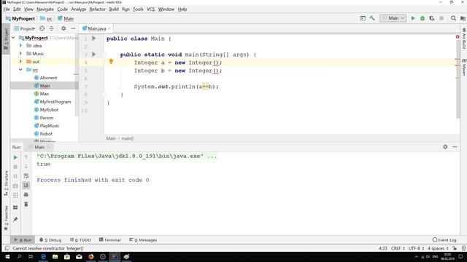The height and width of the screenshot is (262, 467).
Task: Open the Event Log
Action: pyautogui.click(x=444, y=239)
